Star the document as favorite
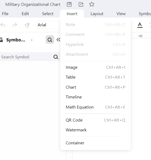The image size is (151, 160). pyautogui.click(x=92, y=4)
